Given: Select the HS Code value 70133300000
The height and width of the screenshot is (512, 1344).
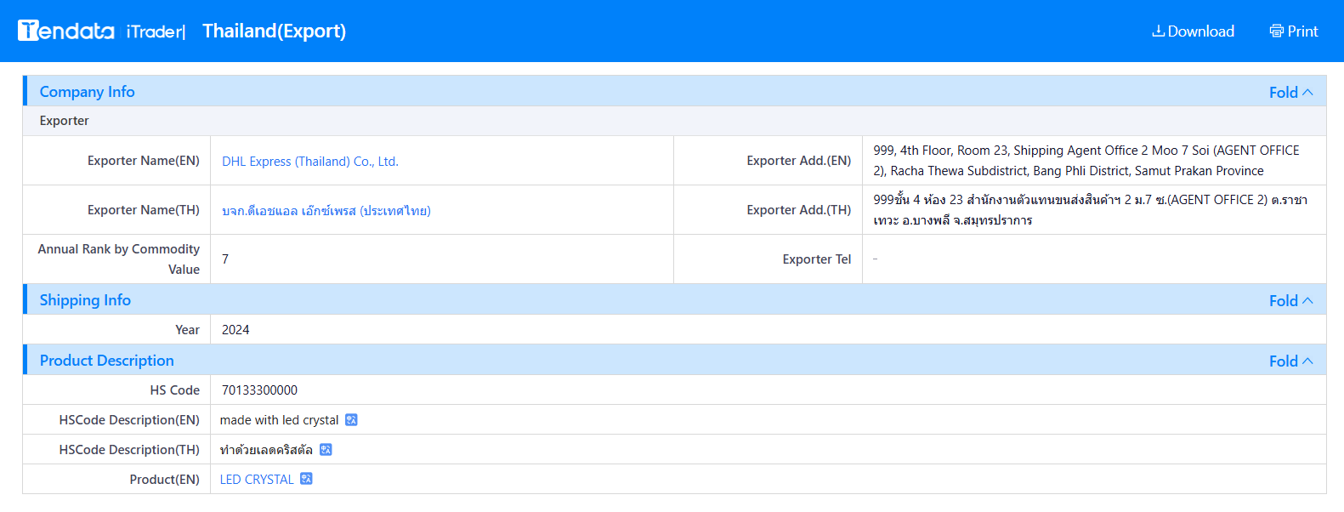Looking at the screenshot, I should point(259,390).
